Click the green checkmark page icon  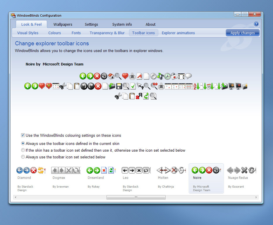pos(133,86)
